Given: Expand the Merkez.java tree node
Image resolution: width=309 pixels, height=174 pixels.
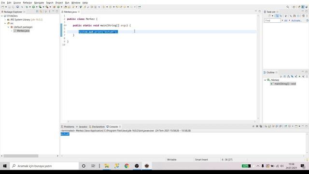Looking at the screenshot, I should [12, 31].
